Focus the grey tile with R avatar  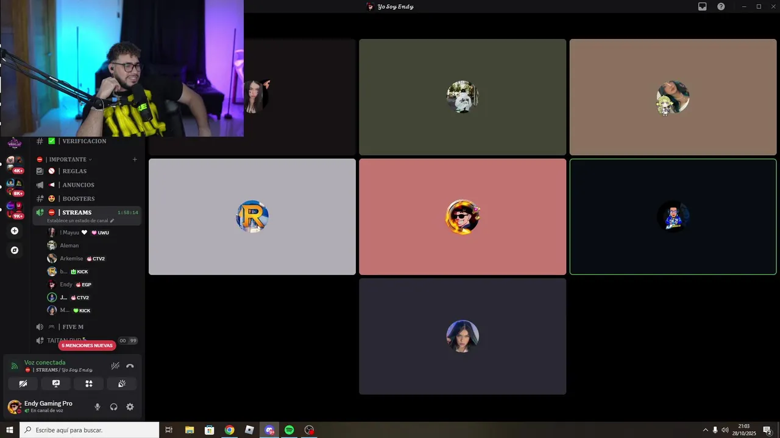[x=252, y=217]
